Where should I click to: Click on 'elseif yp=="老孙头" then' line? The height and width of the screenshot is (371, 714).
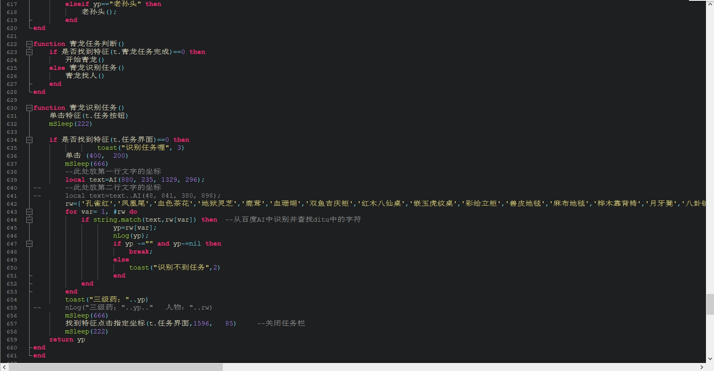click(113, 4)
